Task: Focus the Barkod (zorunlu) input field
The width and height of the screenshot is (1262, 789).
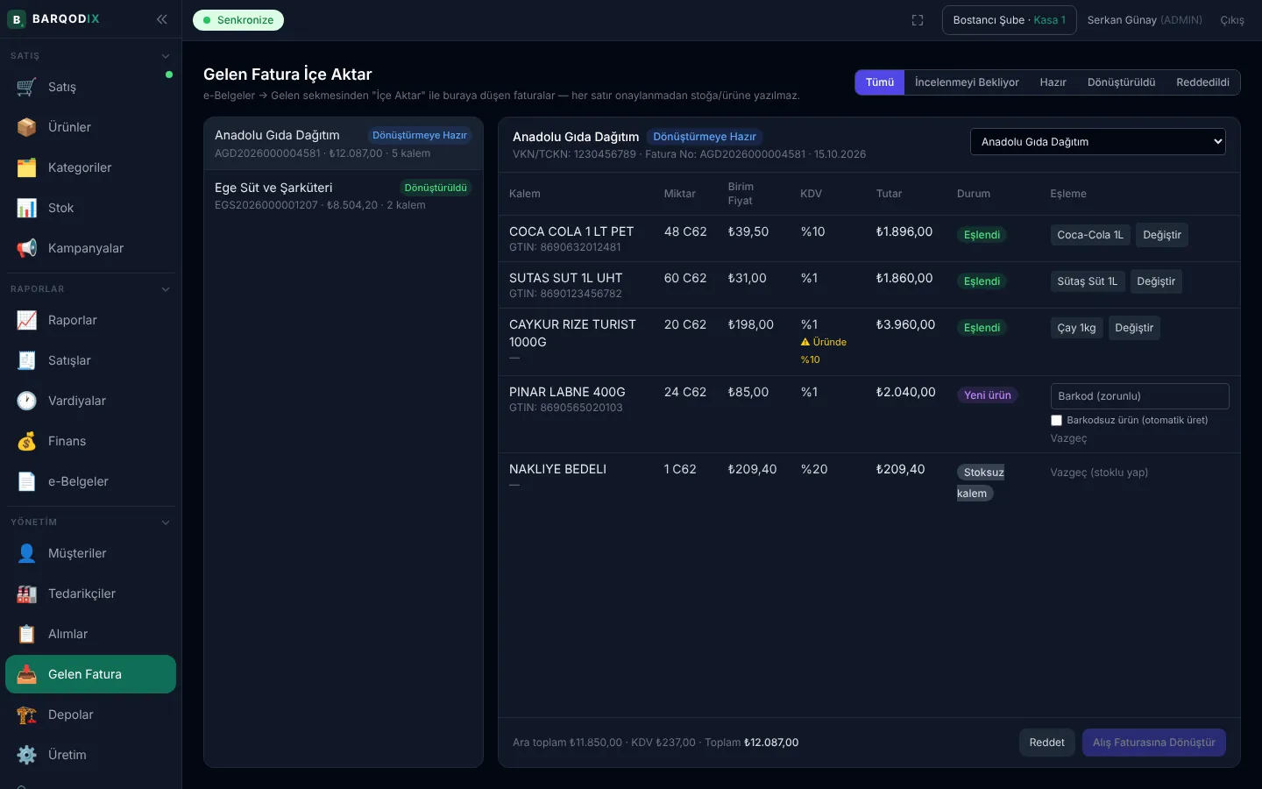Action: [x=1140, y=396]
